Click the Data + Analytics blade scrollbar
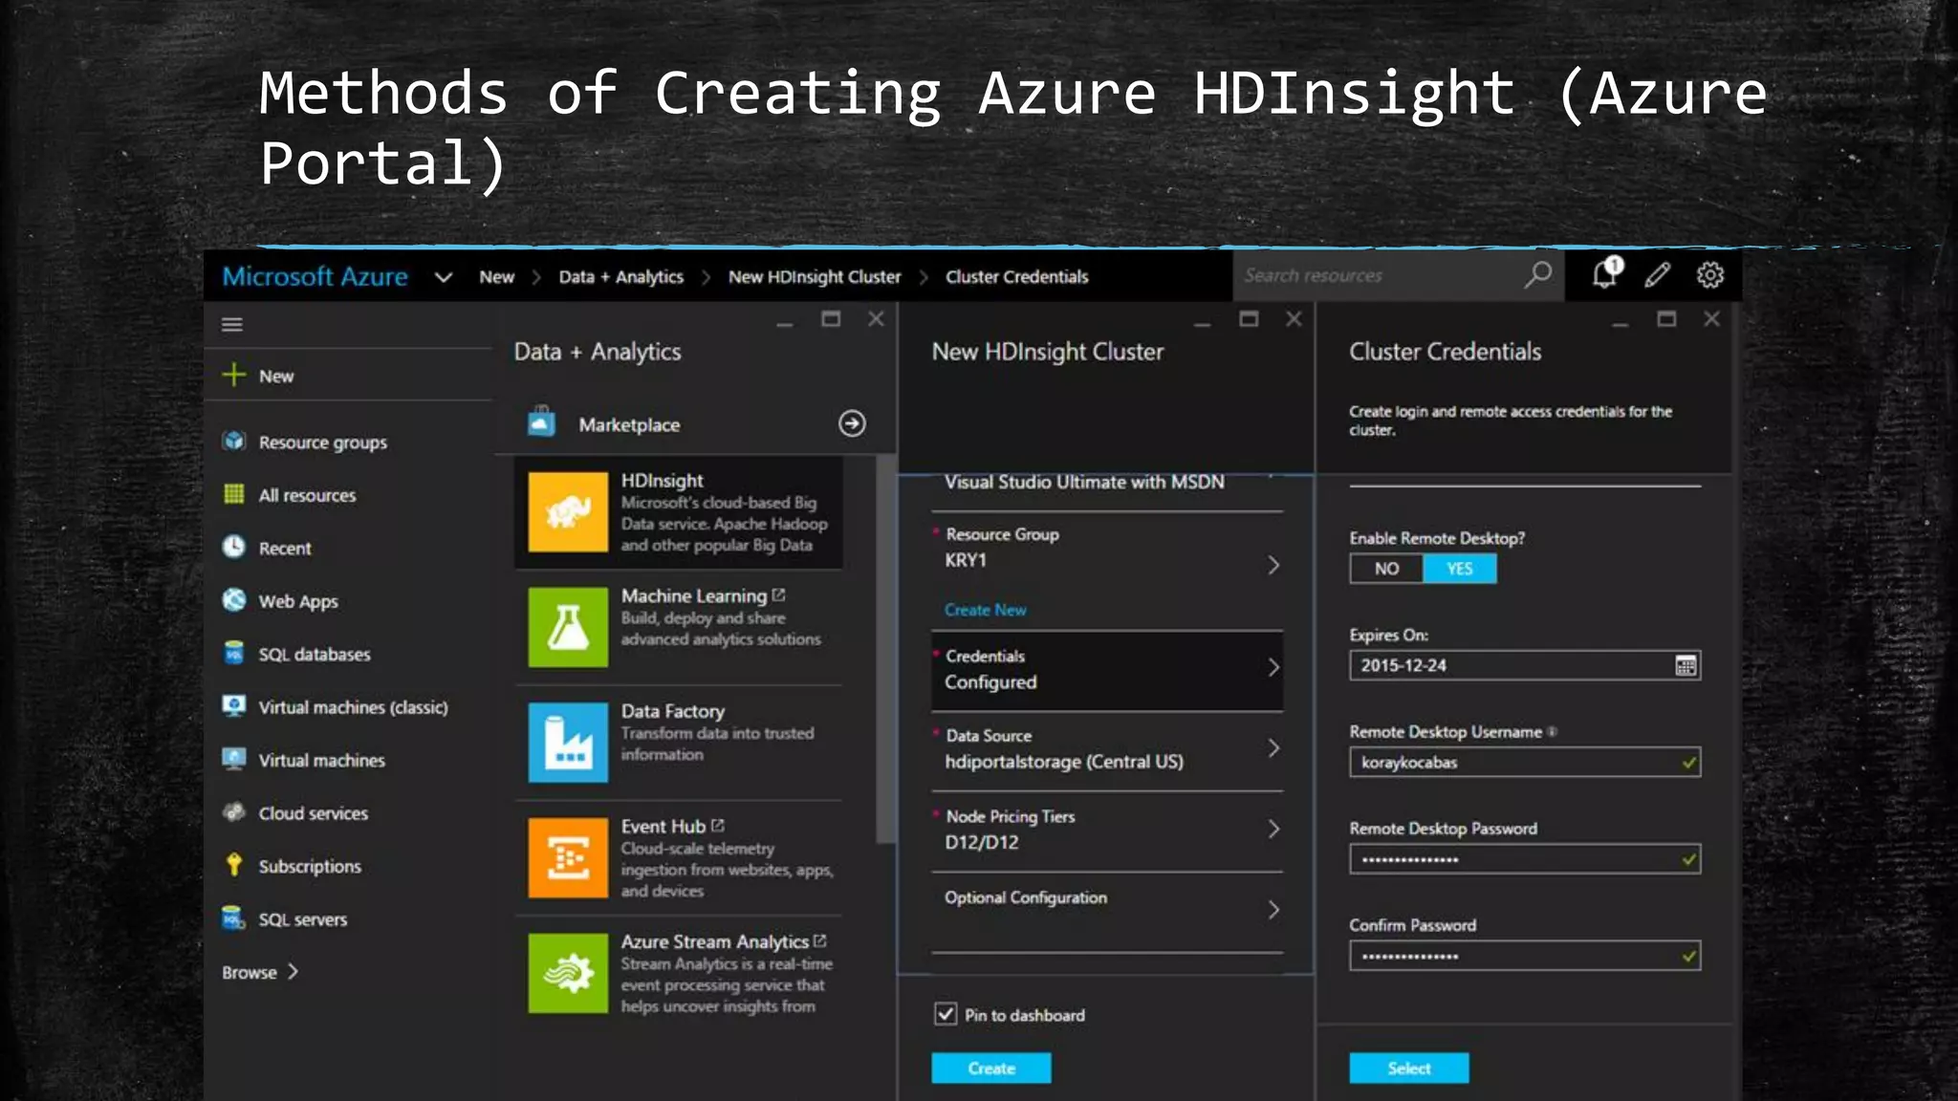Image resolution: width=1958 pixels, height=1101 pixels. click(x=885, y=650)
